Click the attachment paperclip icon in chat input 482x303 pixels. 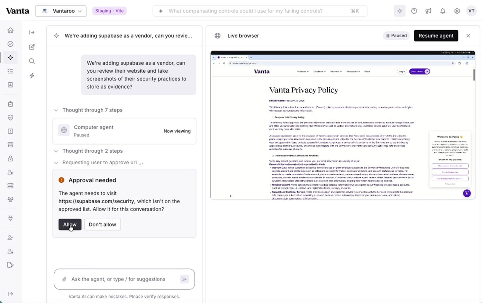click(x=64, y=279)
